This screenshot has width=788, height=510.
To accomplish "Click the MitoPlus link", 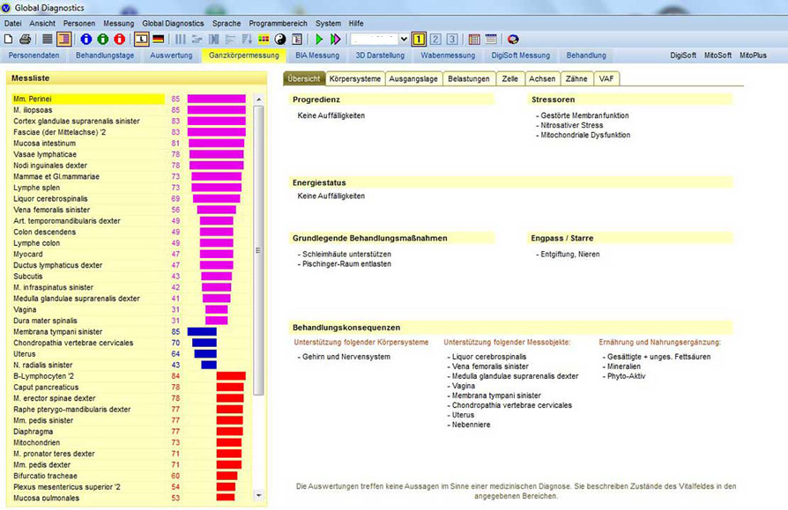I will pos(753,55).
